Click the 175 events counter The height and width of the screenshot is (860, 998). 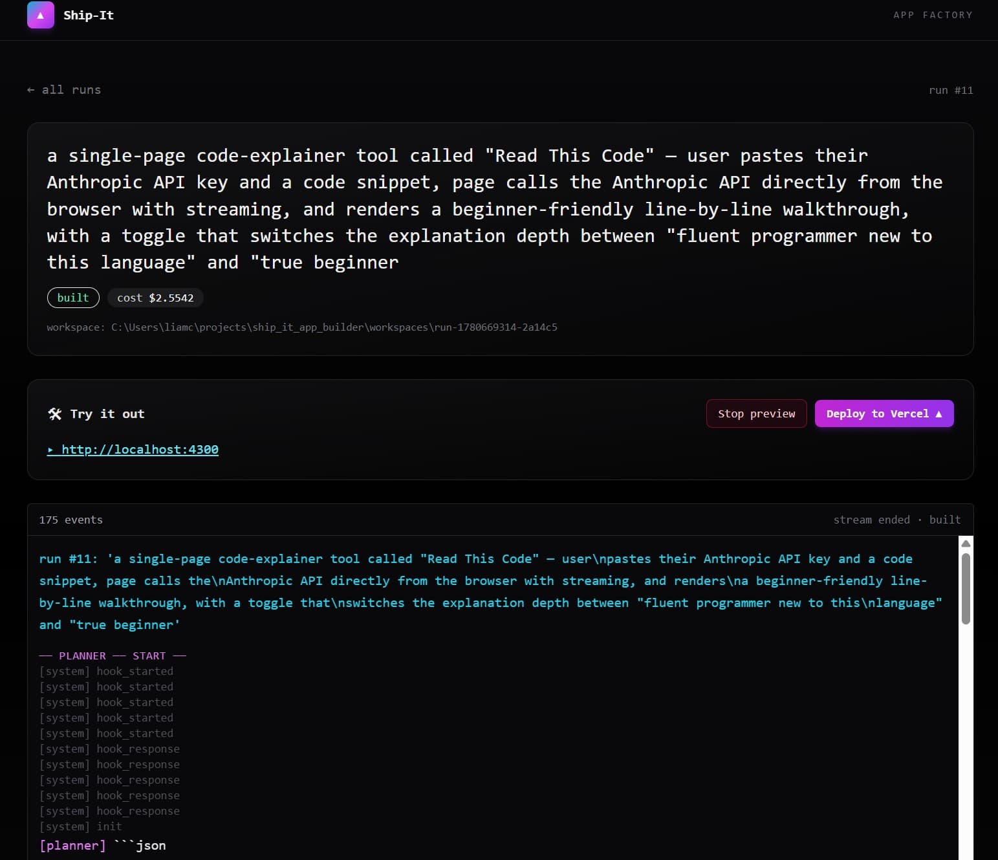71,520
